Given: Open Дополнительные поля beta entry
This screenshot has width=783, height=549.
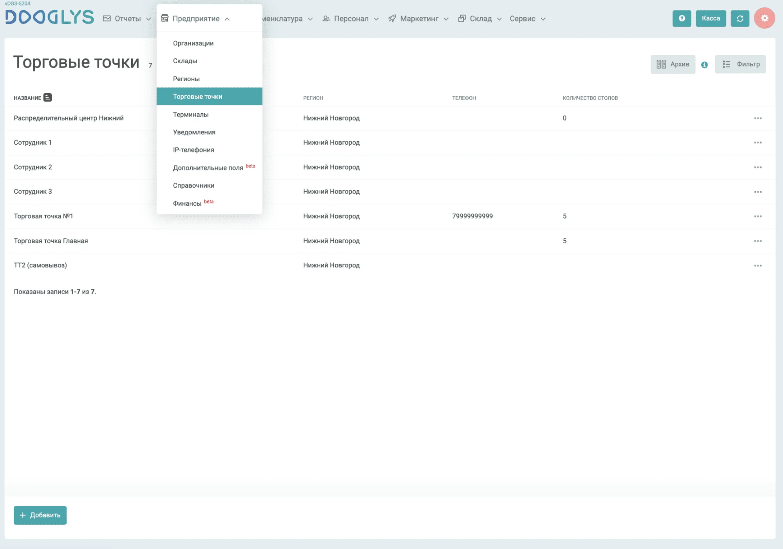Looking at the screenshot, I should (x=209, y=167).
